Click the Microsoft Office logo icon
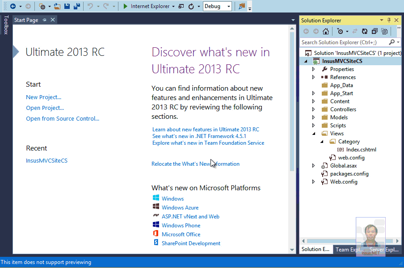The image size is (404, 268). coord(156,234)
